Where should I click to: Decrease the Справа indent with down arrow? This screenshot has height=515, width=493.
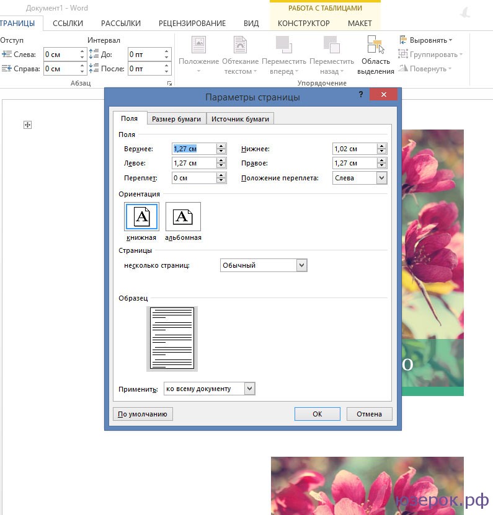[82, 72]
